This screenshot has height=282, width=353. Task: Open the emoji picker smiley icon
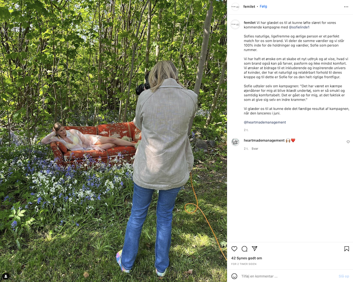point(234,276)
